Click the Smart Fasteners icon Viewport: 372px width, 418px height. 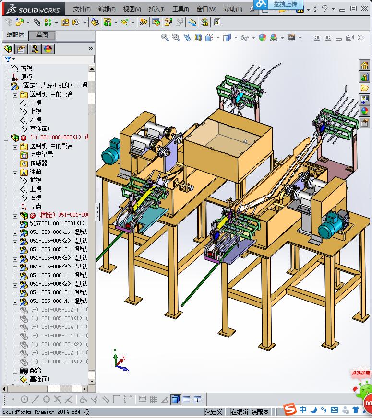pyautogui.click(x=65, y=22)
